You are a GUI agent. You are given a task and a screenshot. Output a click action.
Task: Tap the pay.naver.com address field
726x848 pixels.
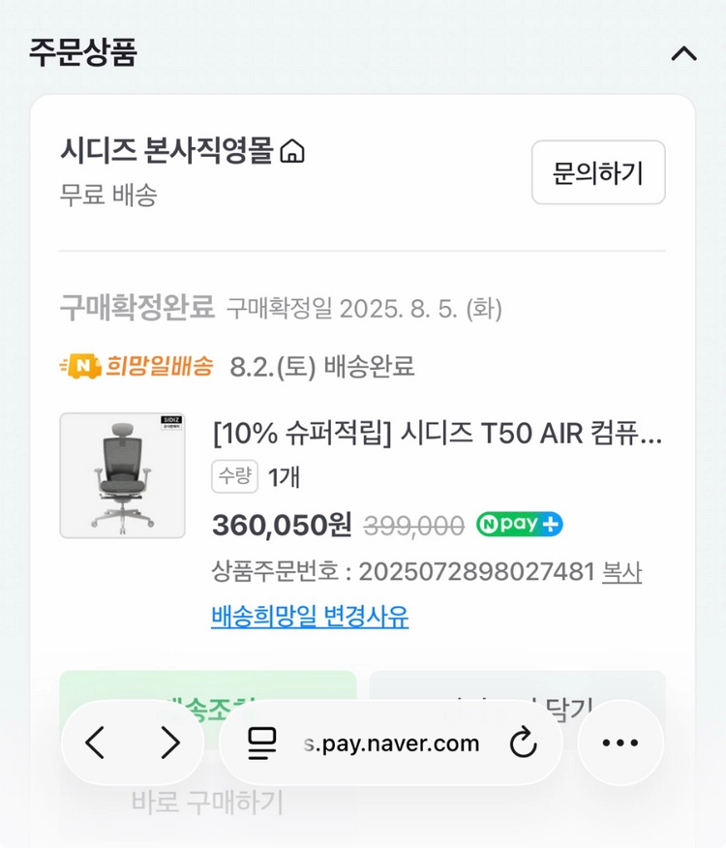[x=391, y=743]
